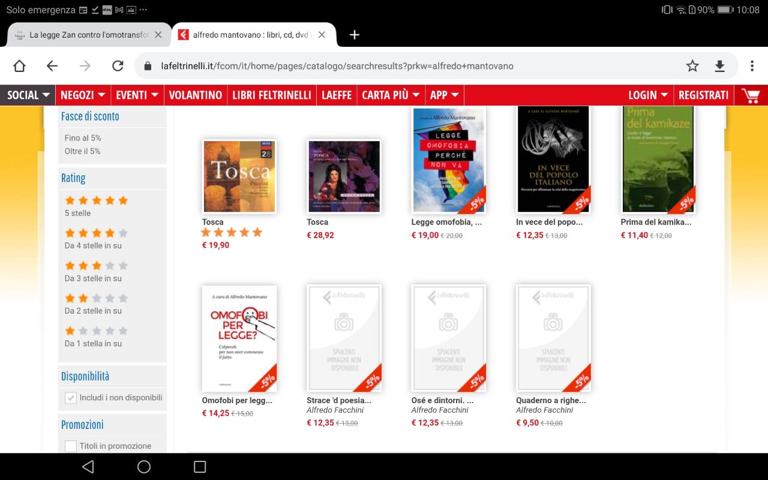
Task: Uncheck Includi i non disponibili checkbox
Action: click(x=71, y=398)
